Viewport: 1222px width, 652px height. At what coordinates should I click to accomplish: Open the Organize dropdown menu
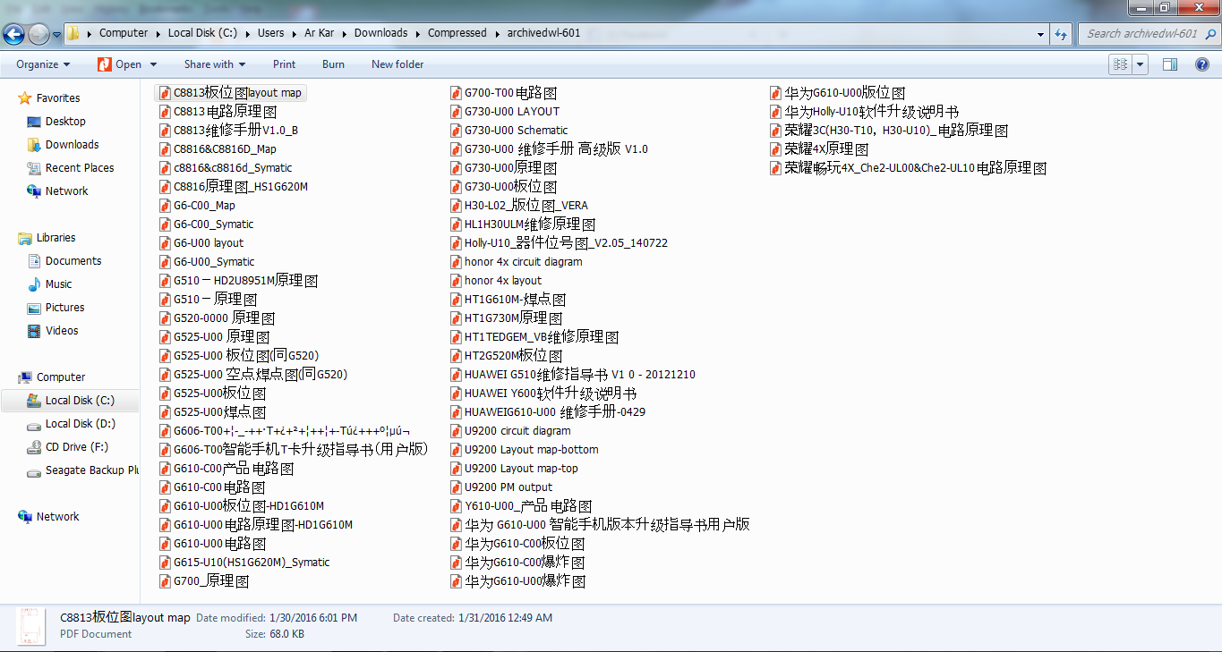tap(41, 64)
